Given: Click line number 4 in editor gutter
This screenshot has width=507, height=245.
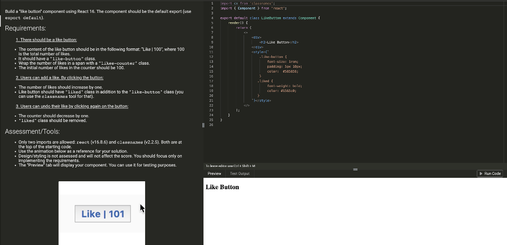Looking at the screenshot, I should click(x=212, y=18).
